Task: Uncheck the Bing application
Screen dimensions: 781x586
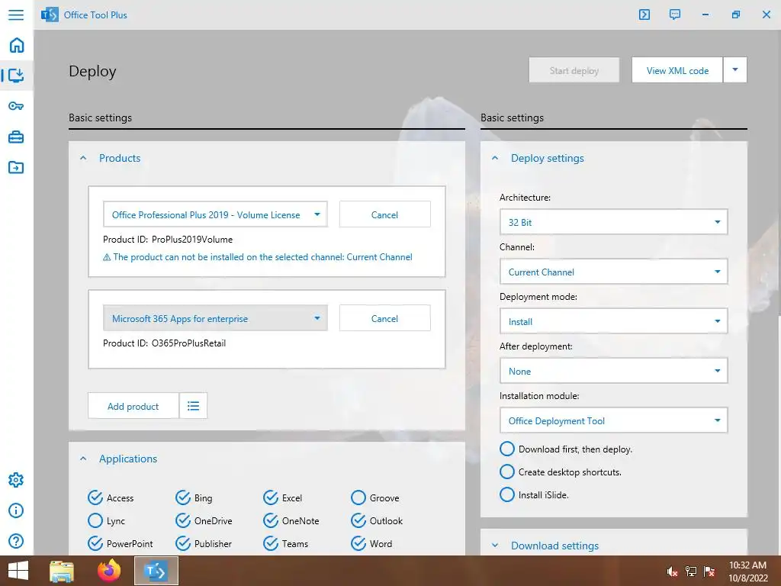Action: coord(183,497)
